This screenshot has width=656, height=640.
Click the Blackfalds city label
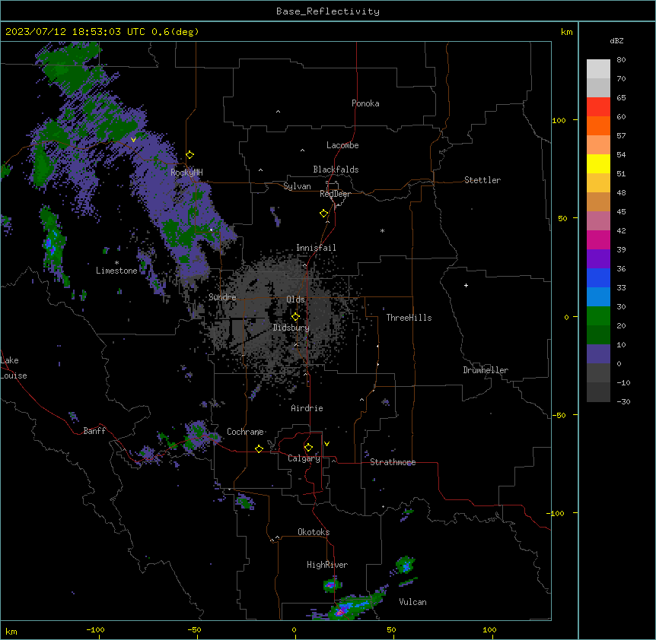click(336, 170)
